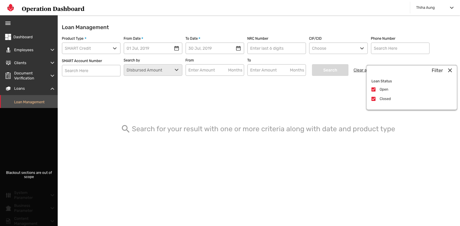Open the From Date calendar icon

(177, 48)
